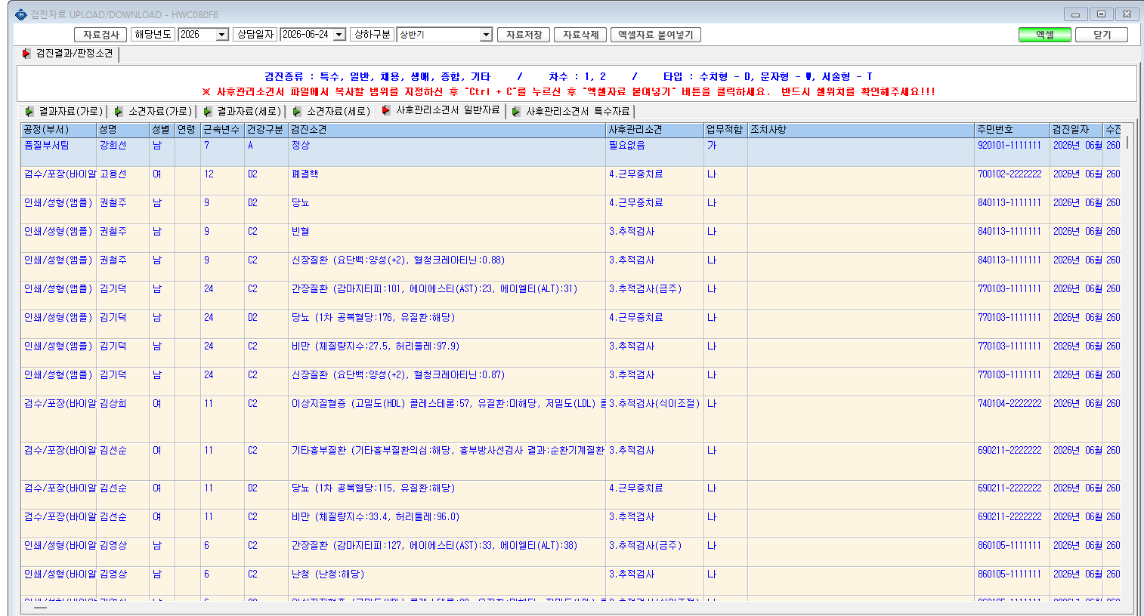Open the 해당년도 2026 year dropdown

(222, 35)
